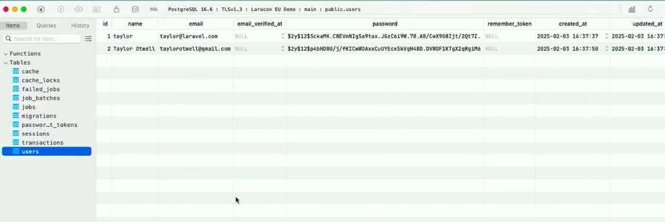Viewport: 665px width, 222px height.
Task: Click the discard changes X icon
Action: [61, 9]
